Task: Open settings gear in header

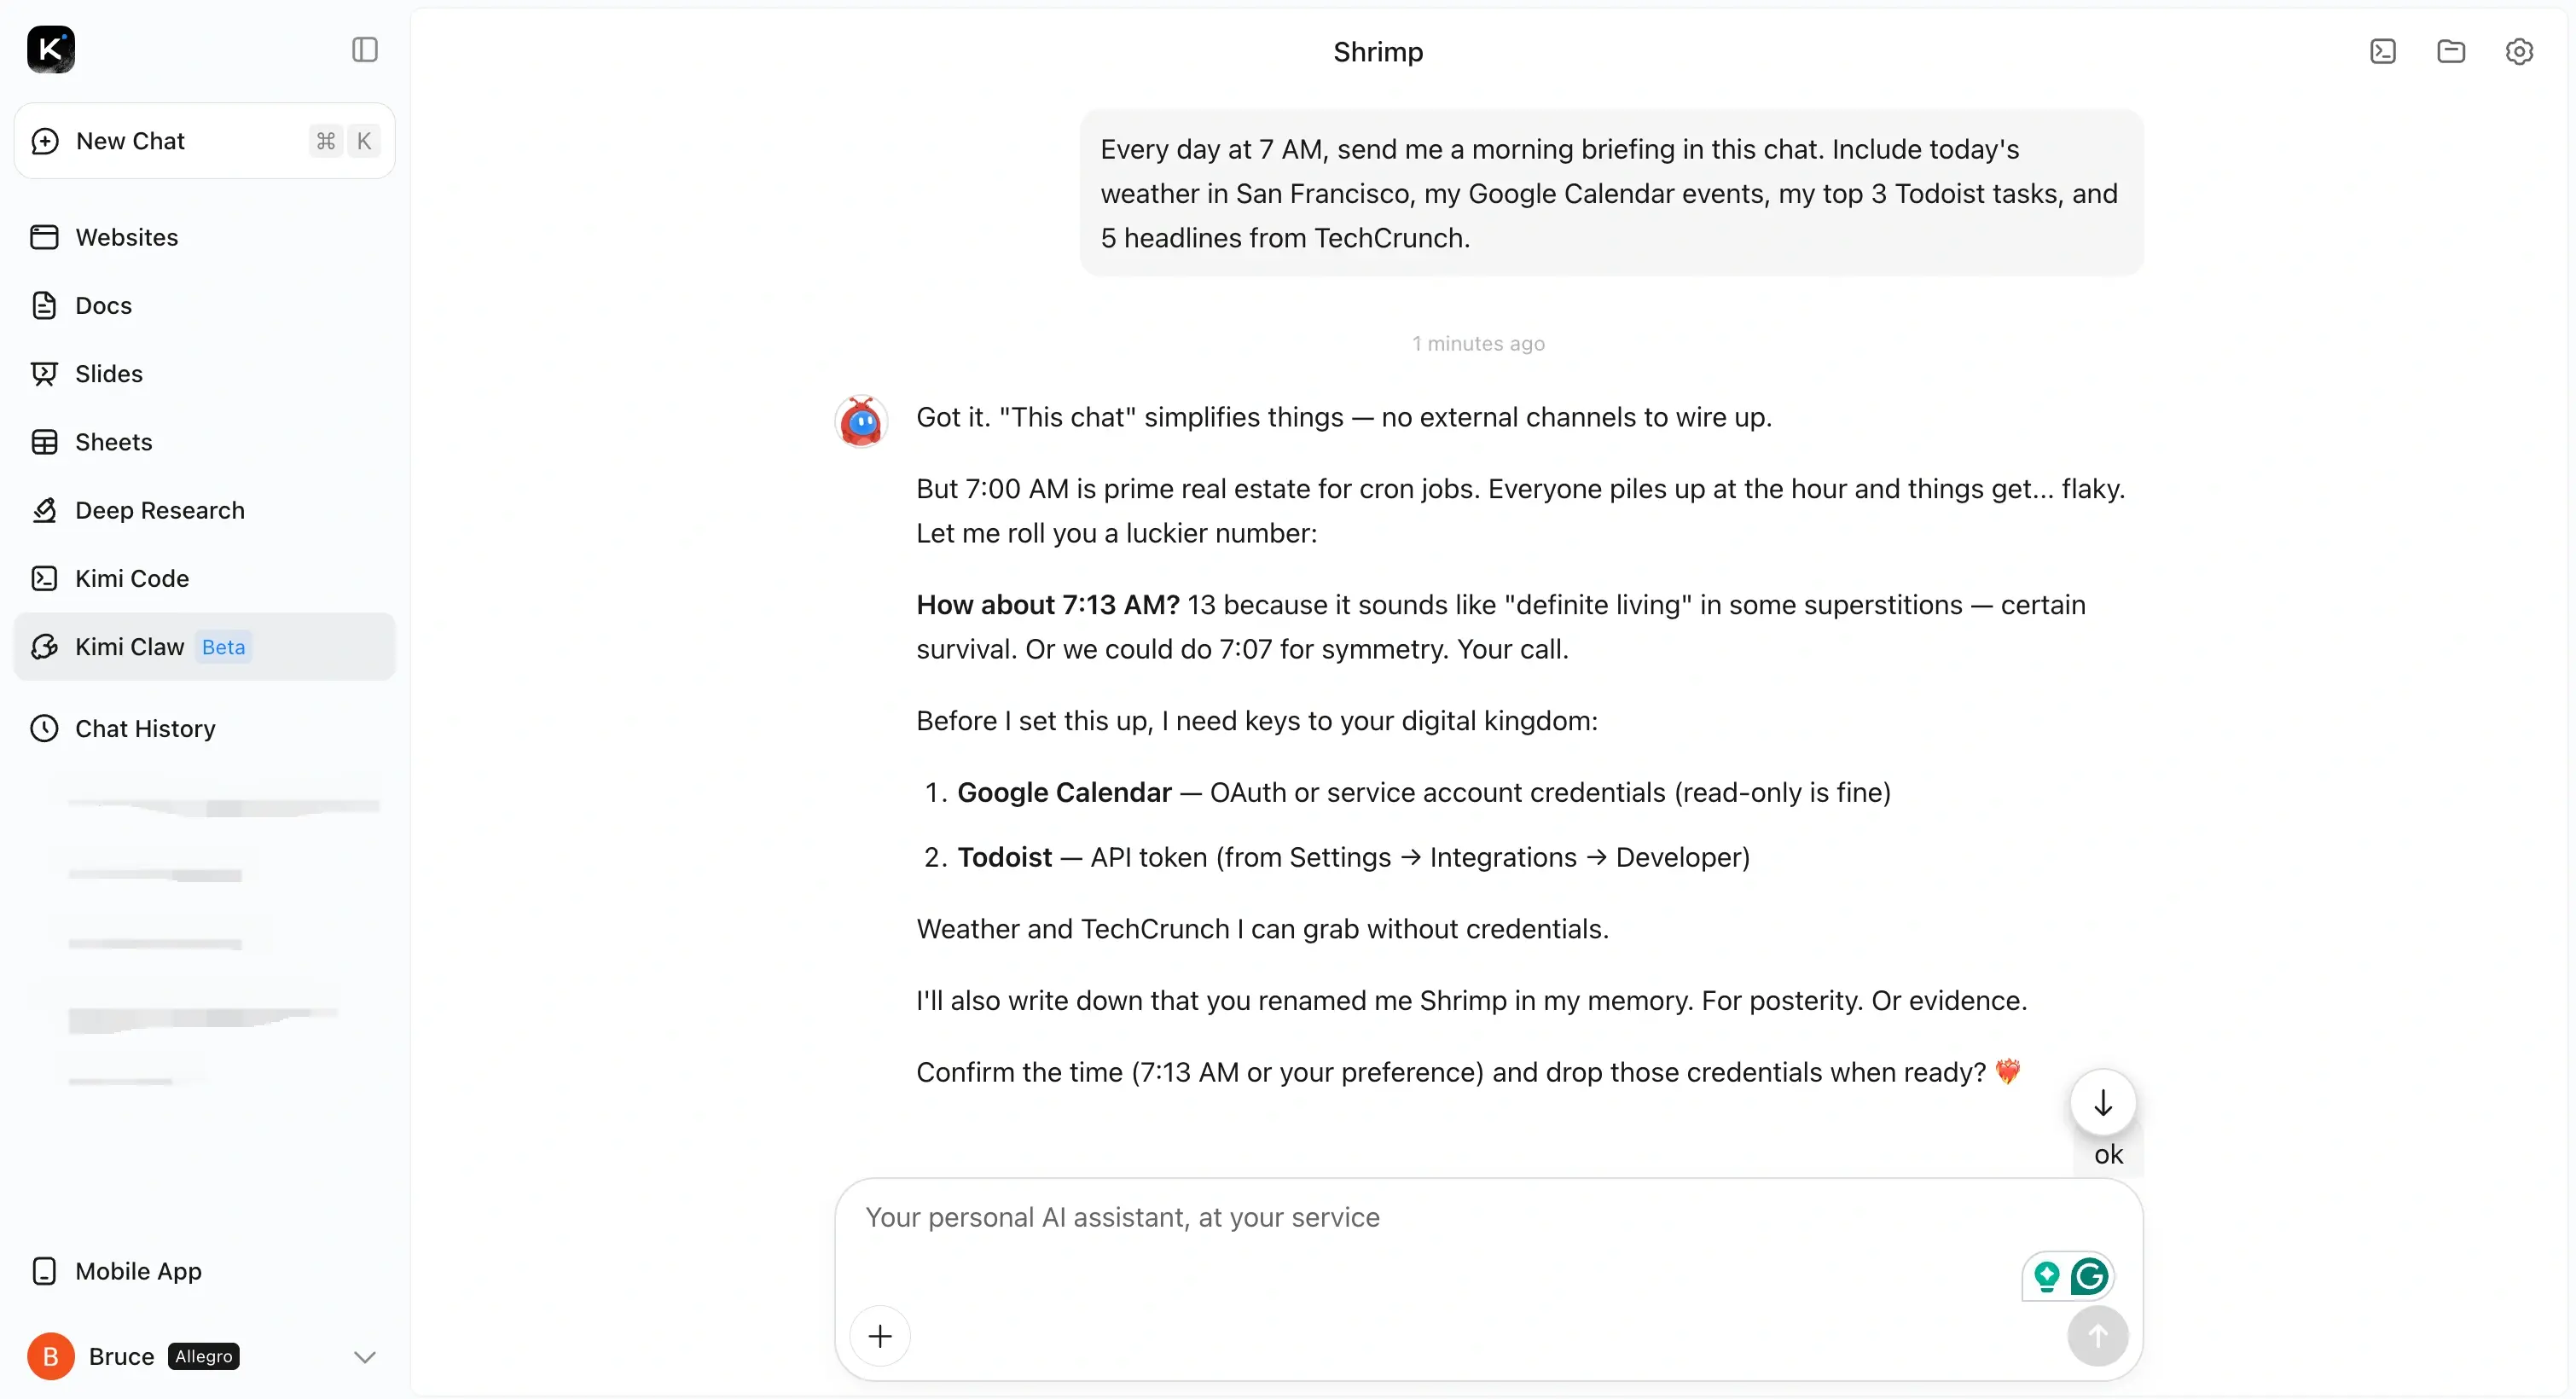Action: tap(2519, 51)
